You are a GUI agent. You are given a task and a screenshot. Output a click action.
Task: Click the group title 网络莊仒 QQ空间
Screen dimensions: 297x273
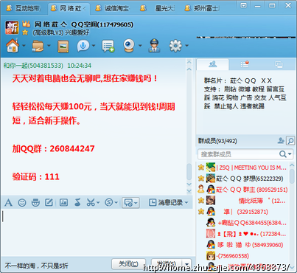pos(84,24)
